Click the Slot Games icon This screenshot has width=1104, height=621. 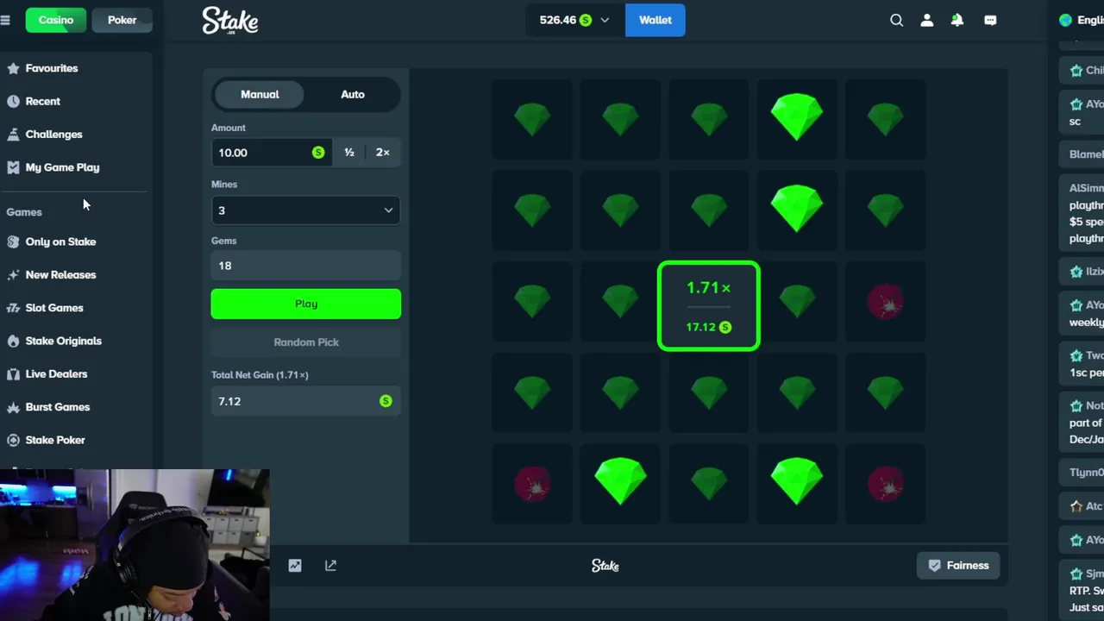[13, 308]
